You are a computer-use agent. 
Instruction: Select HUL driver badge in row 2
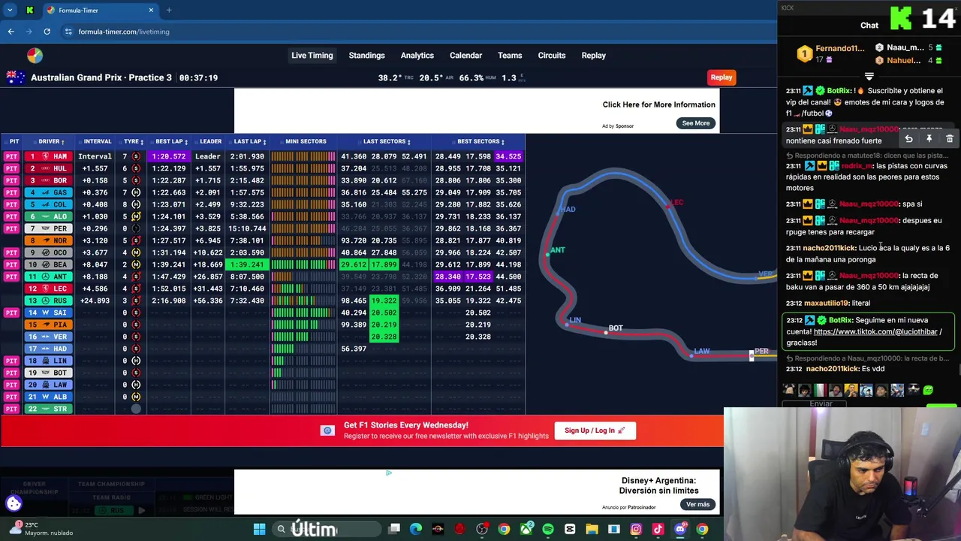[49, 168]
